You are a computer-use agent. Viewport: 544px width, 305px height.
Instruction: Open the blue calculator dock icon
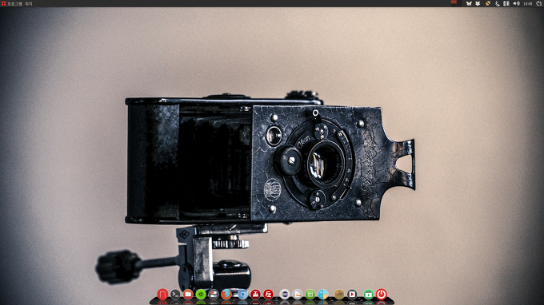coord(322,295)
